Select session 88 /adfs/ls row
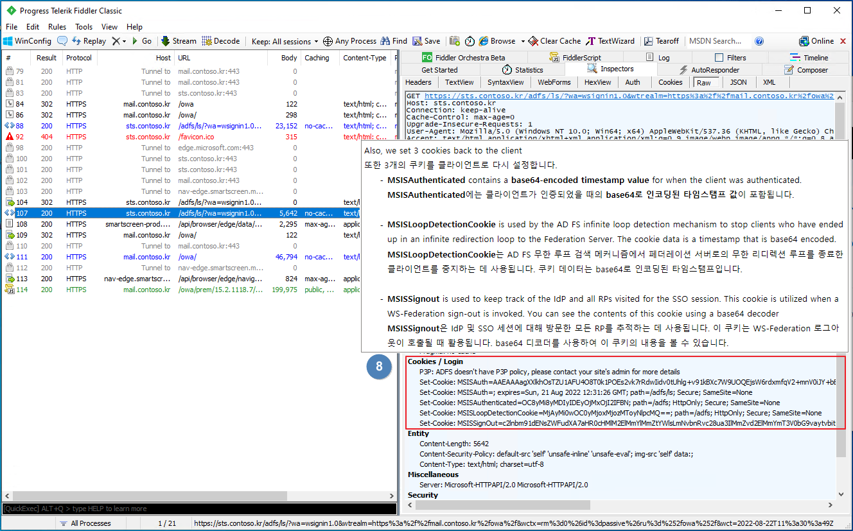 click(199, 126)
